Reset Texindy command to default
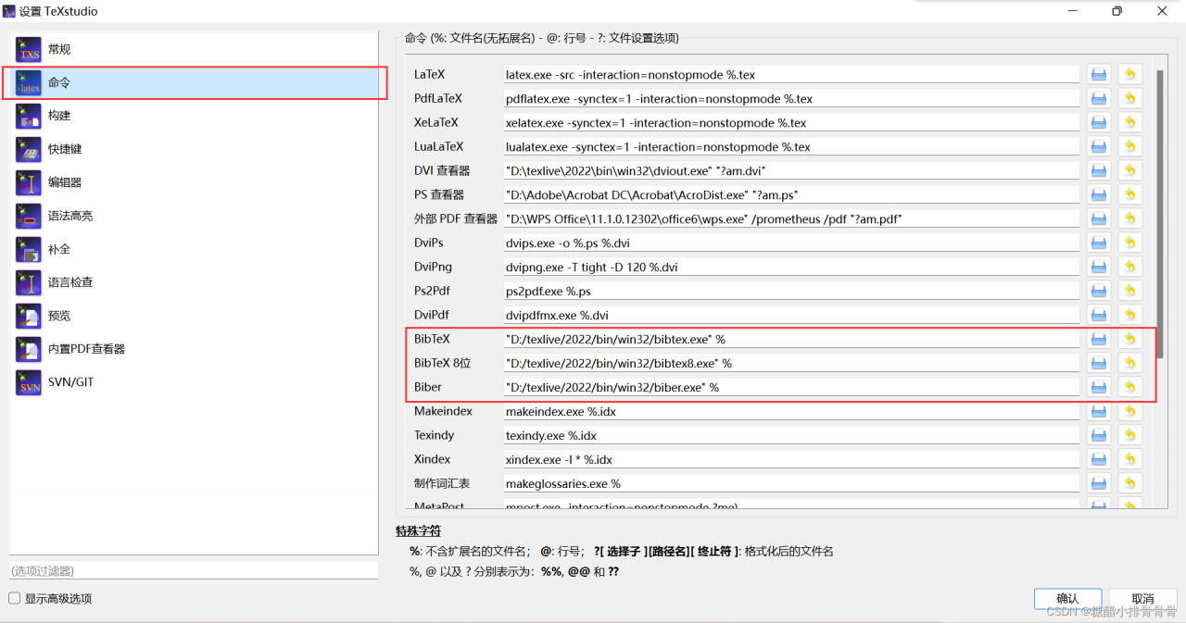This screenshot has height=623, width=1186. pos(1129,435)
